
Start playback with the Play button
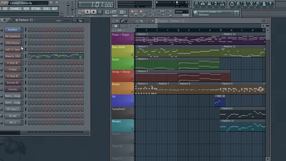click(88, 12)
